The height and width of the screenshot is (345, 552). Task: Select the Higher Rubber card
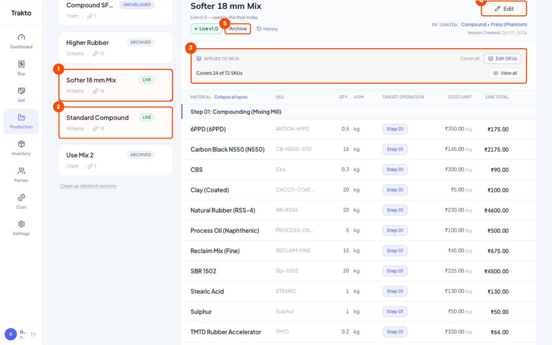(x=116, y=47)
